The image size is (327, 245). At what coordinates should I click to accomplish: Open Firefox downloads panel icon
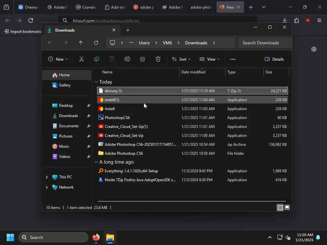[x=285, y=20]
